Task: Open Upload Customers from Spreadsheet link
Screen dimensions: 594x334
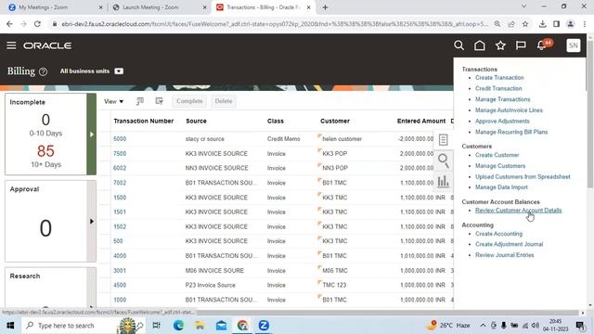Action: click(x=523, y=177)
